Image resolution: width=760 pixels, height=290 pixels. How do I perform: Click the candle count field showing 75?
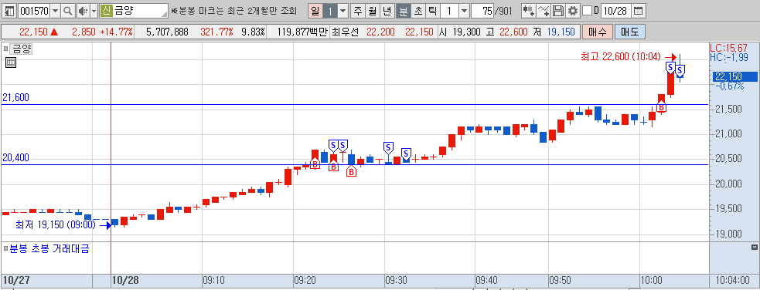tap(482, 11)
